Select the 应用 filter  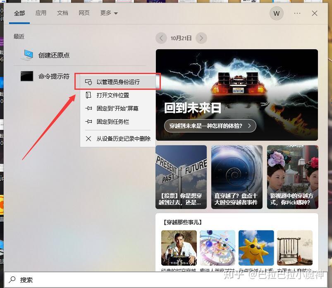pyautogui.click(x=41, y=13)
